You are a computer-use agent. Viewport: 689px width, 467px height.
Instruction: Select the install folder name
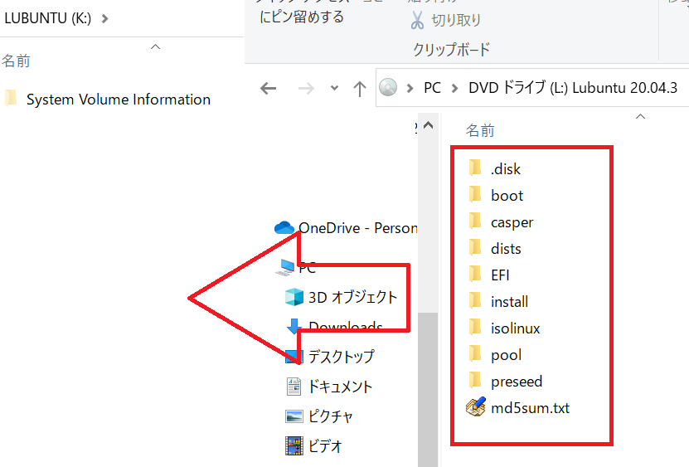tap(509, 302)
